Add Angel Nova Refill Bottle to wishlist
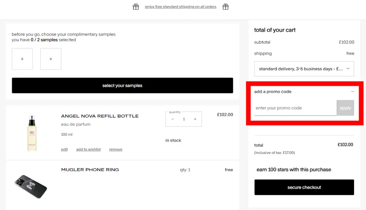 (x=88, y=149)
